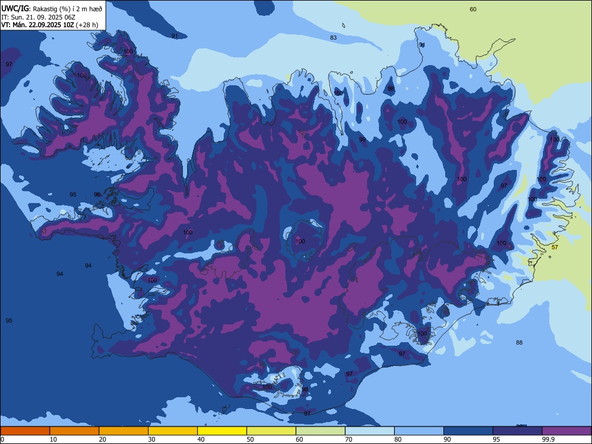This screenshot has width=592, height=444.
Task: Click the legend tick label 30
Action: tap(152, 439)
